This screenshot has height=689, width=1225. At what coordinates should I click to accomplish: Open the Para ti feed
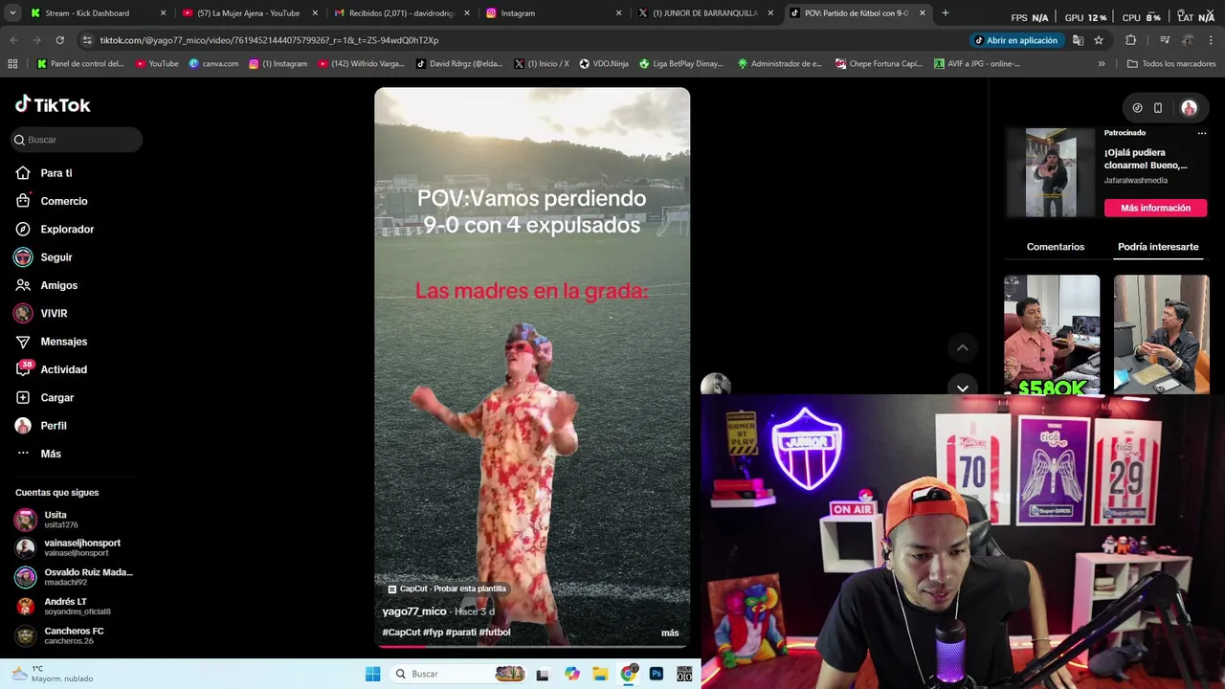pyautogui.click(x=56, y=173)
